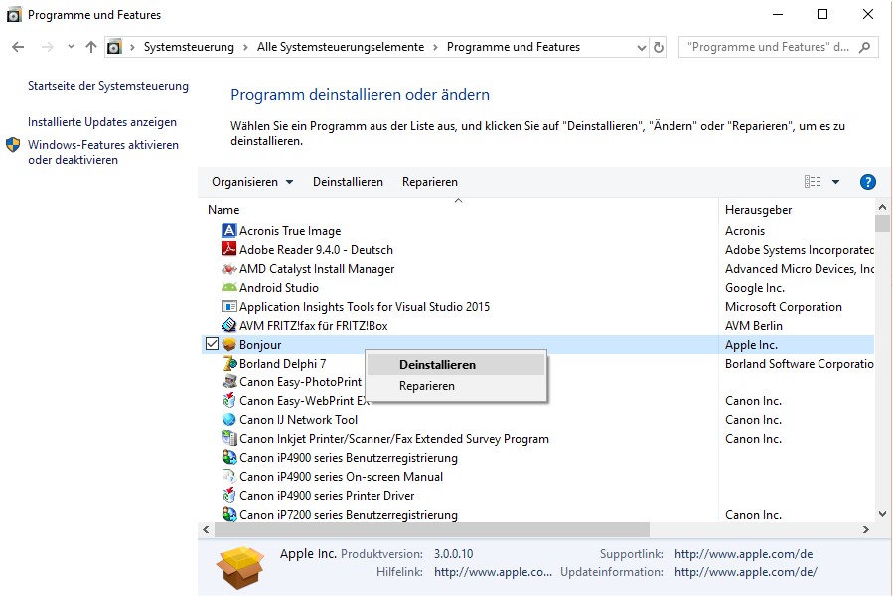The image size is (893, 597).
Task: Select the Canon IJ Network Tool entry
Action: pos(298,420)
